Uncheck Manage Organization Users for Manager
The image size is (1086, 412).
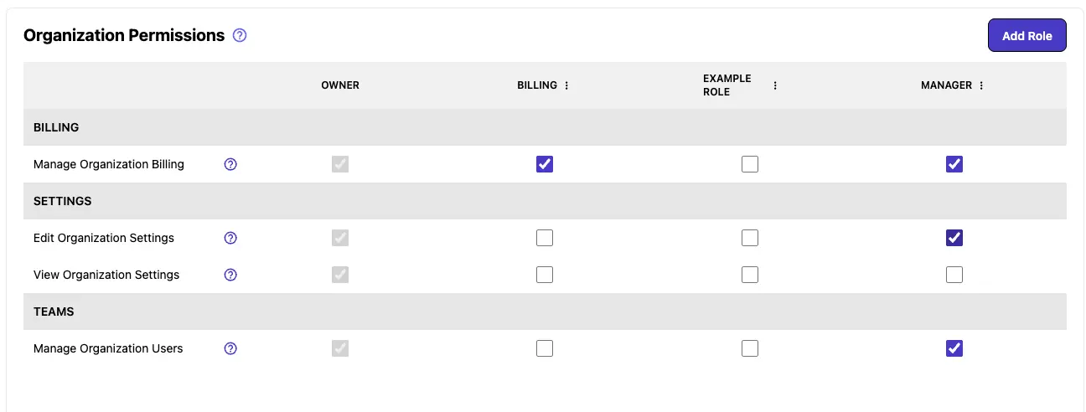[954, 348]
